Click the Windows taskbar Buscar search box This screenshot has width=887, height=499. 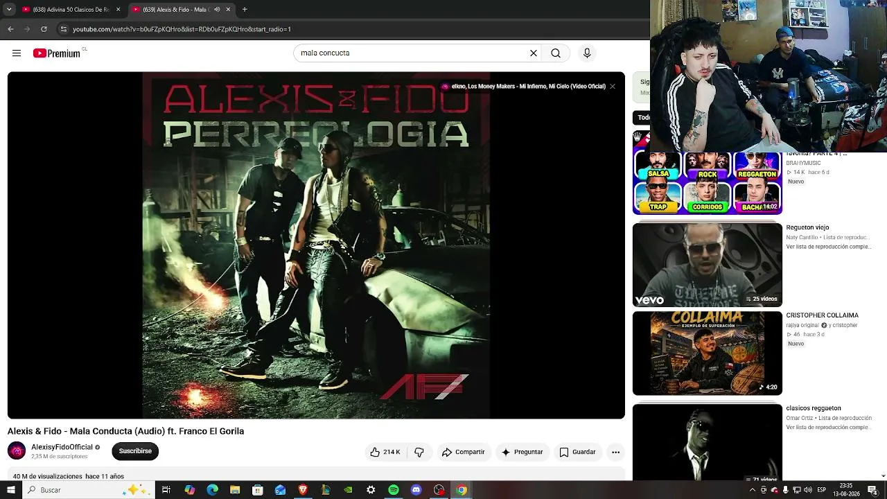pos(89,490)
